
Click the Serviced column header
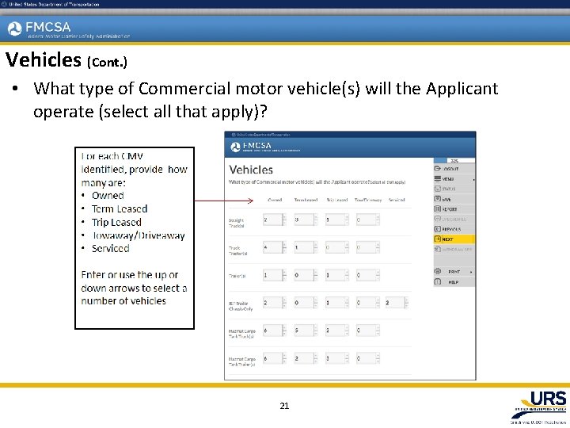[x=397, y=200]
